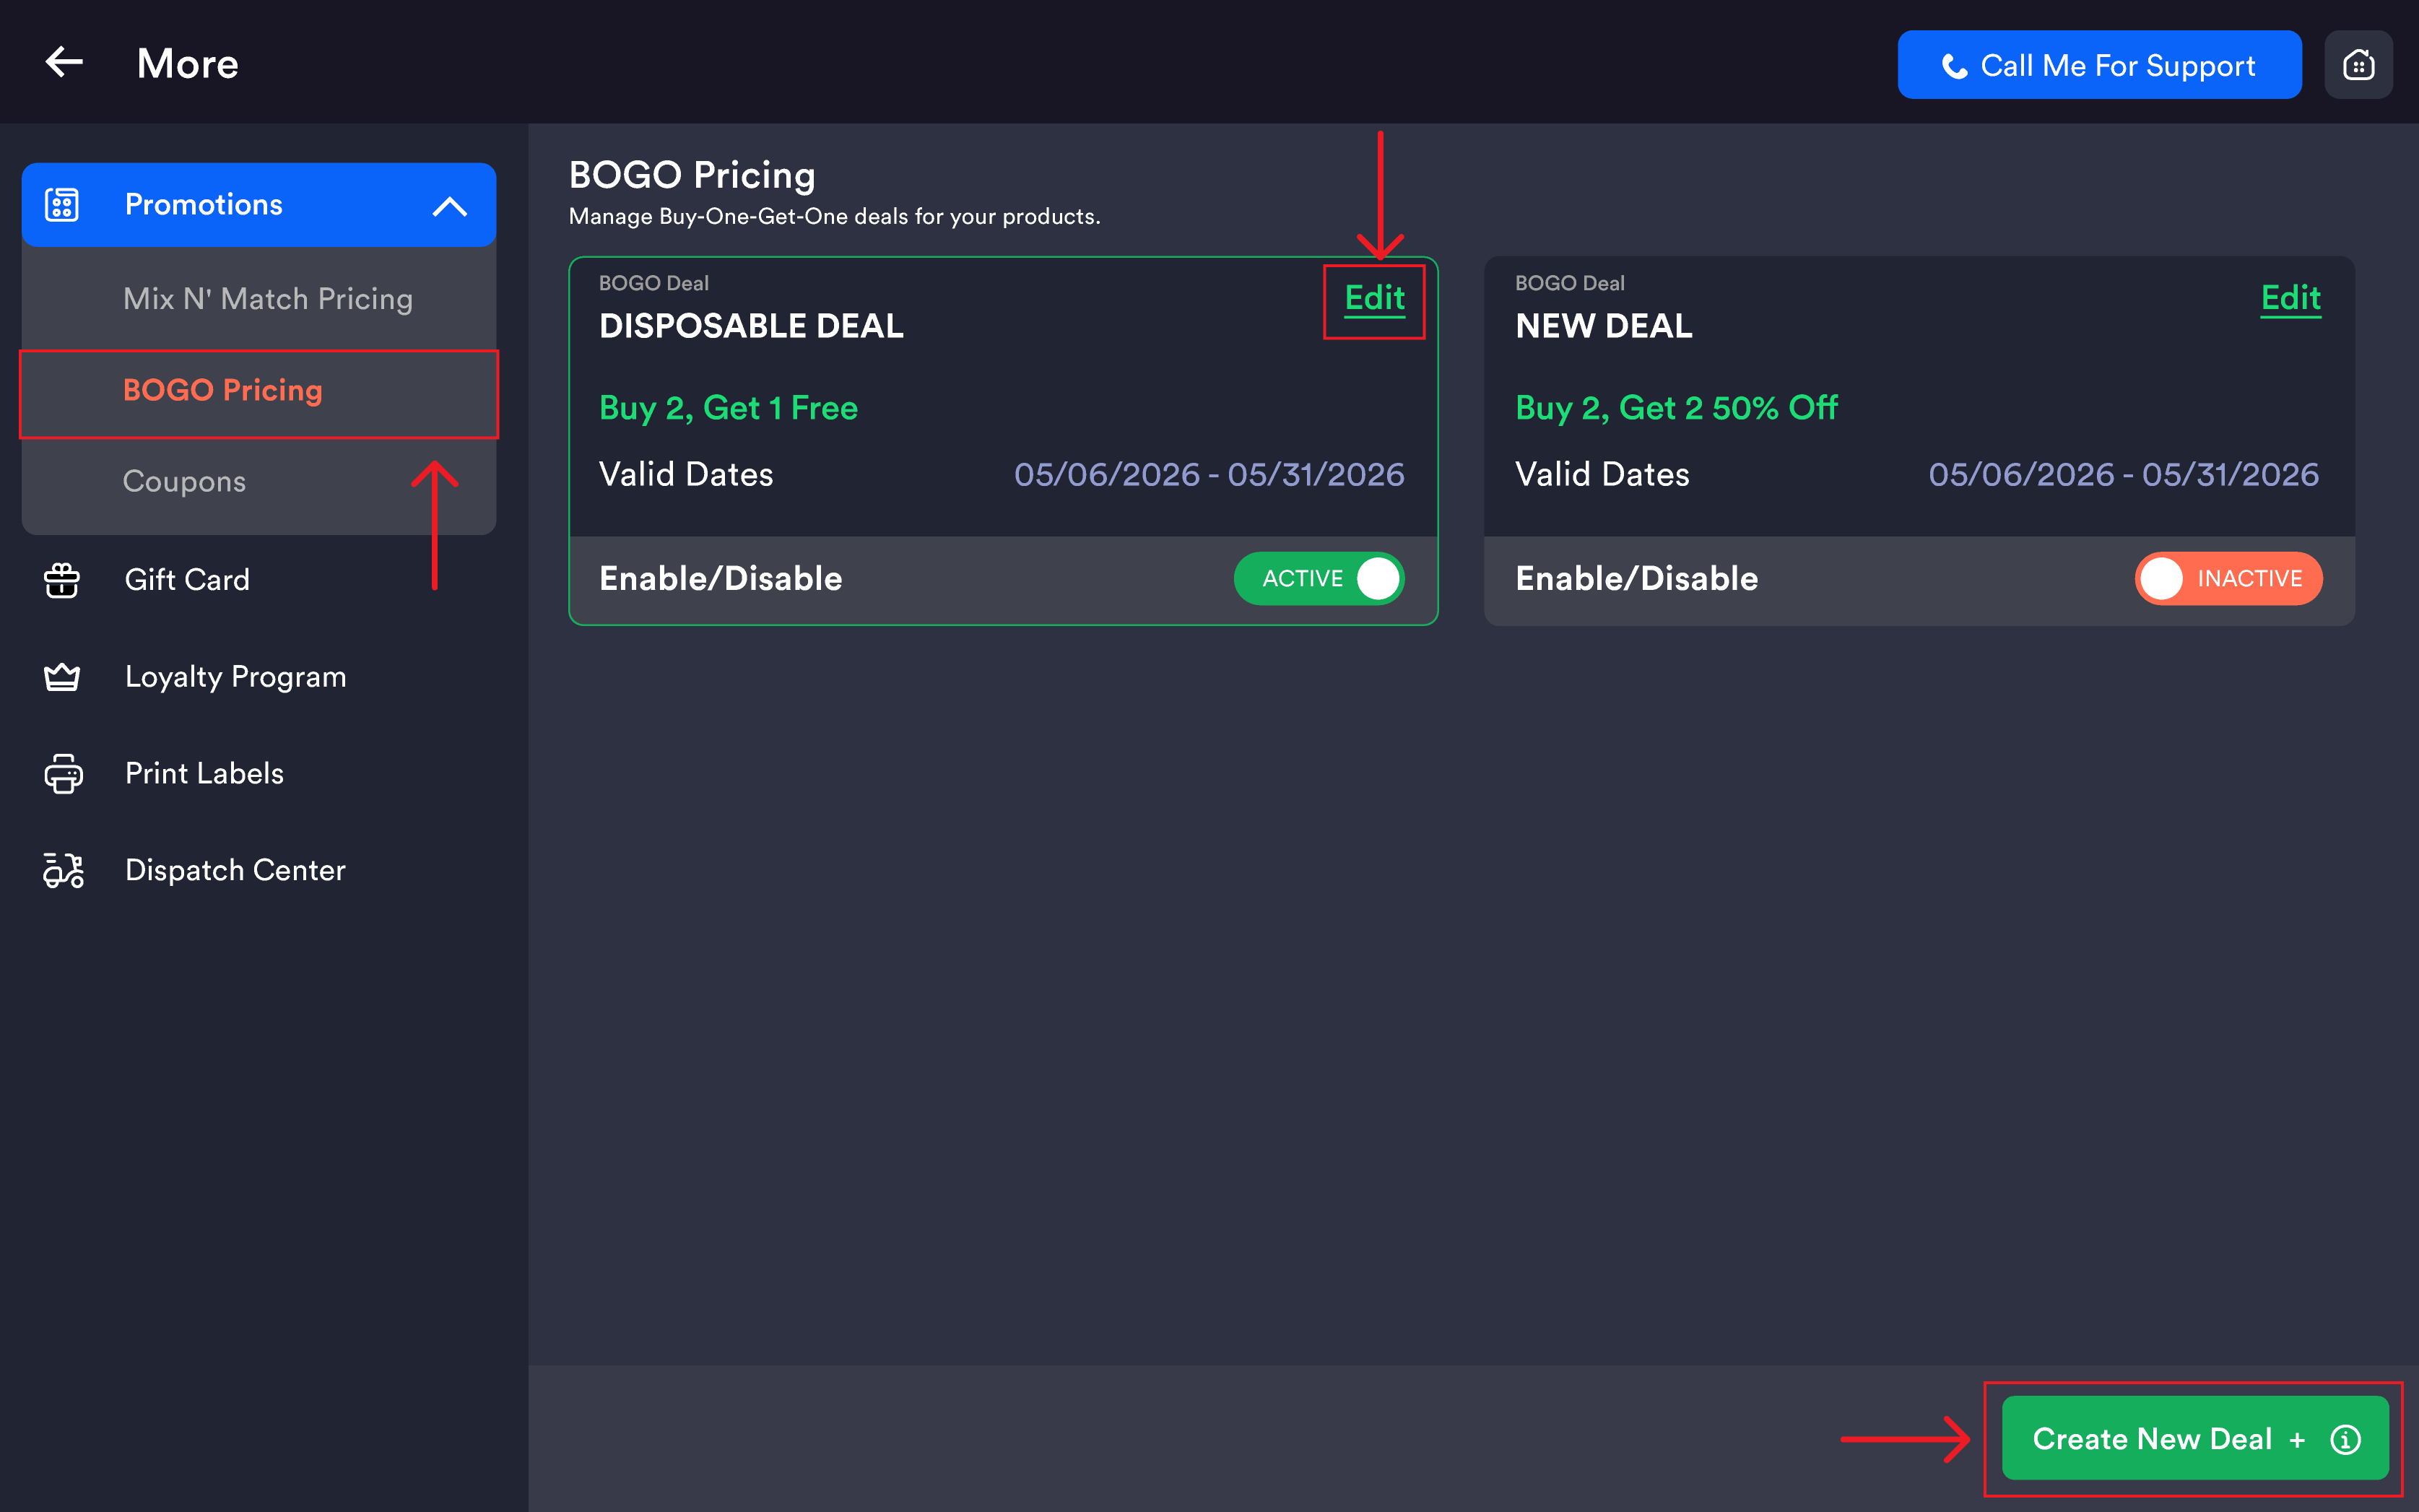Click the info icon on Create New Deal

pyautogui.click(x=2345, y=1439)
